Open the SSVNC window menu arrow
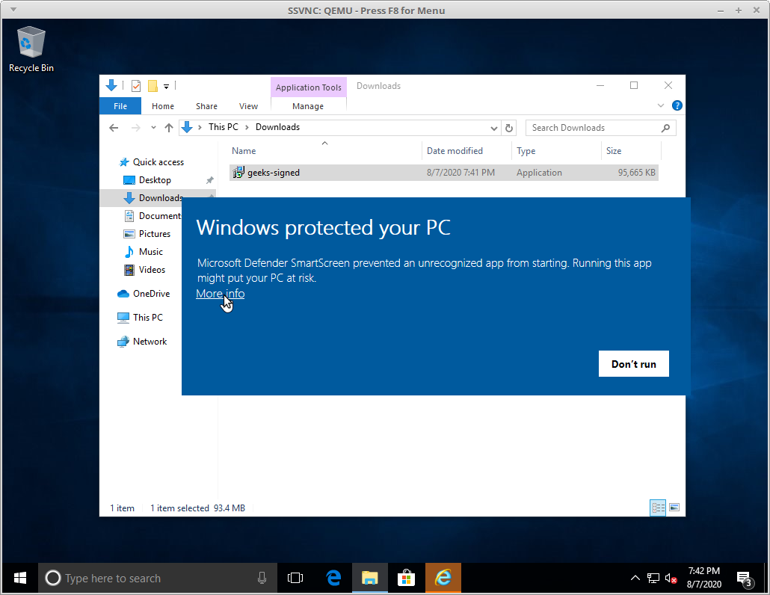Image resolution: width=770 pixels, height=595 pixels. coord(13,10)
